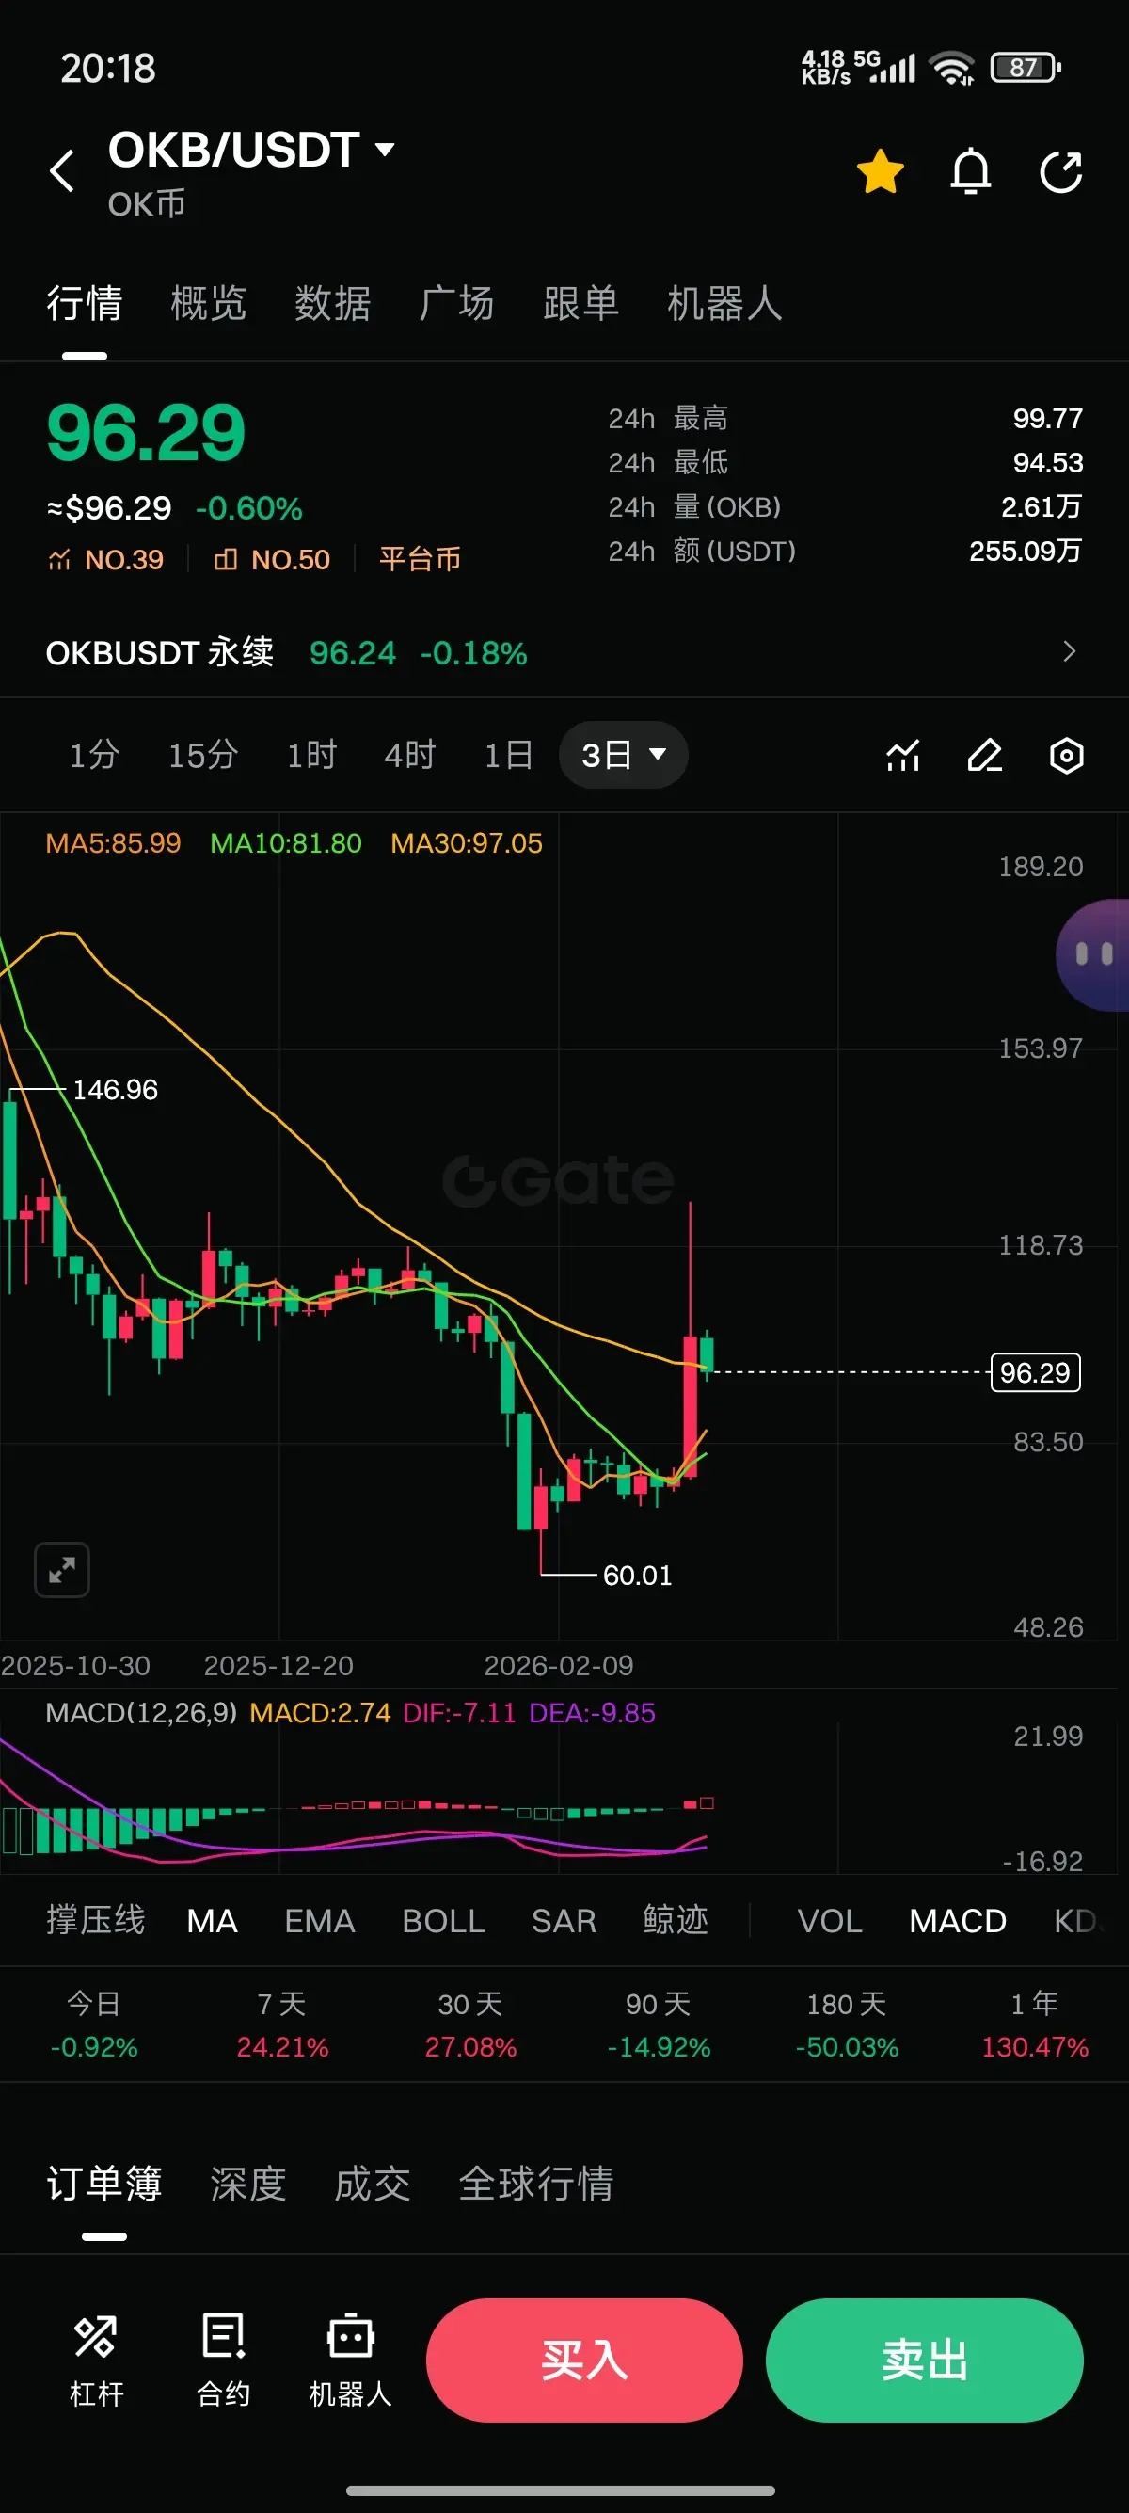
Task: Toggle the yellow favorite star
Action: pos(881,171)
